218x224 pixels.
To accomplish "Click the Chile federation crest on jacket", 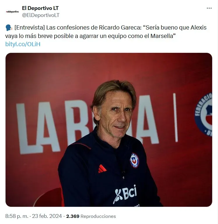I will 134,160.
